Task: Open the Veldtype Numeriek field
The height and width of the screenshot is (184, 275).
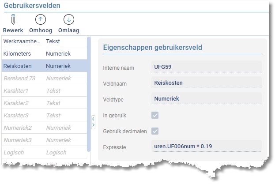Action: [x=206, y=98]
